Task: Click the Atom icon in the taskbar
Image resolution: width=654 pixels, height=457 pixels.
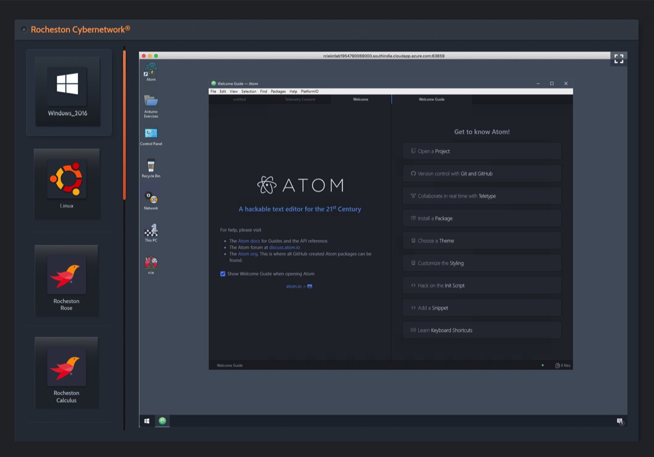Action: coord(162,421)
